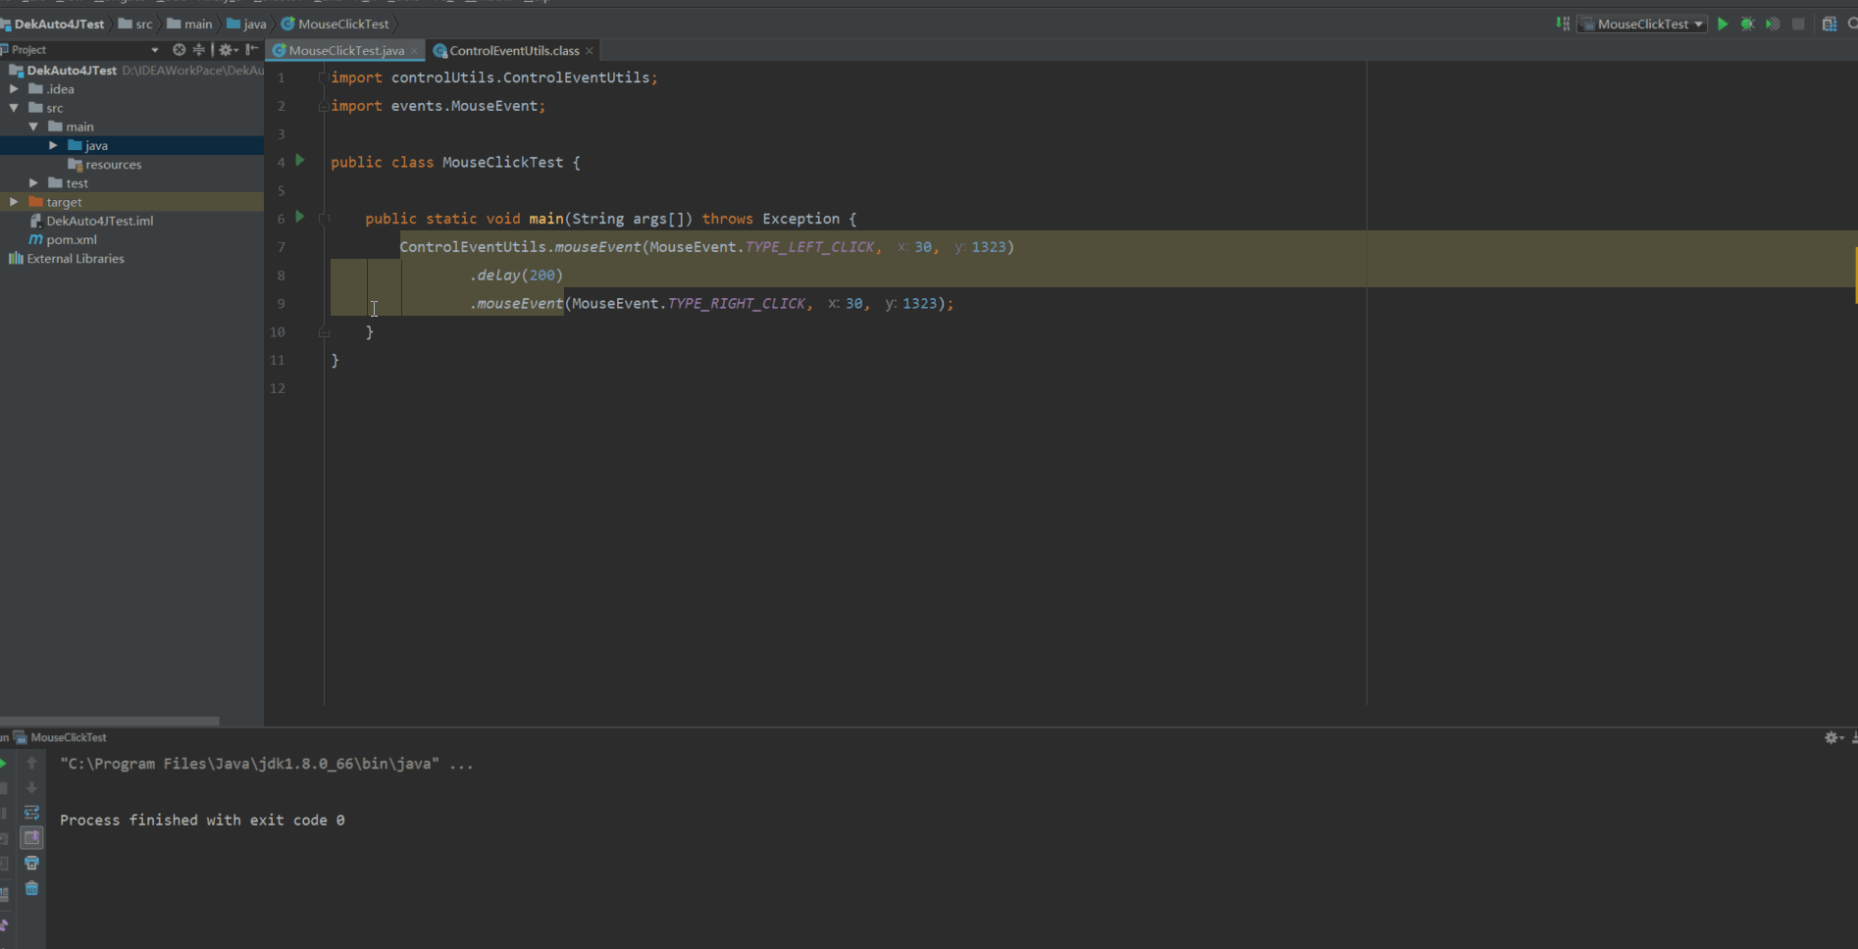
Task: Click Scroll from Source target icon
Action: click(x=179, y=49)
